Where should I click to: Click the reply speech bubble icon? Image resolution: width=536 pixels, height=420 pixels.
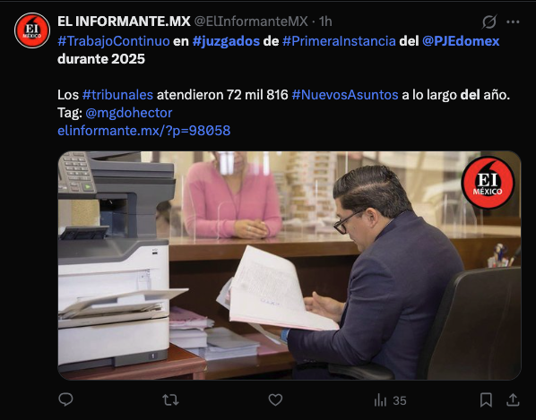pos(65,399)
